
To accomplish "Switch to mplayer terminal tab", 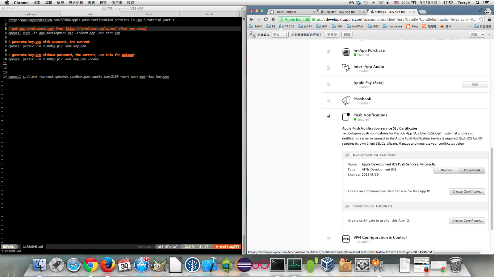I will [30, 14].
